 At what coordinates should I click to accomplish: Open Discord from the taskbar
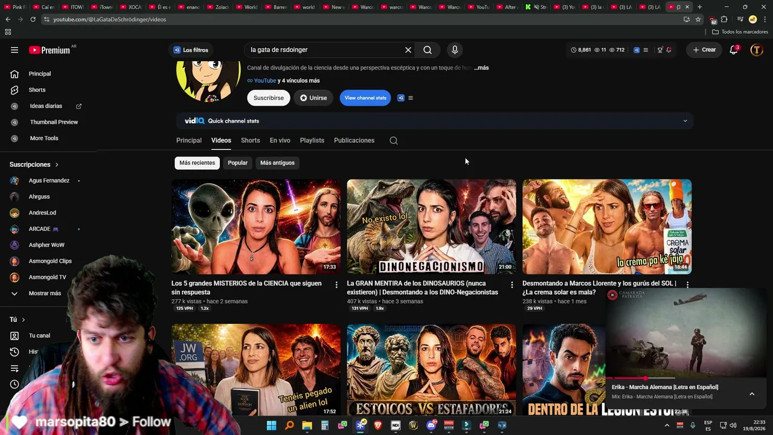(431, 425)
